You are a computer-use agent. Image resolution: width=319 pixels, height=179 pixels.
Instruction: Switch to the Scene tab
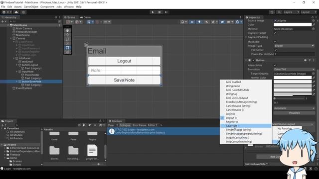coord(70,17)
